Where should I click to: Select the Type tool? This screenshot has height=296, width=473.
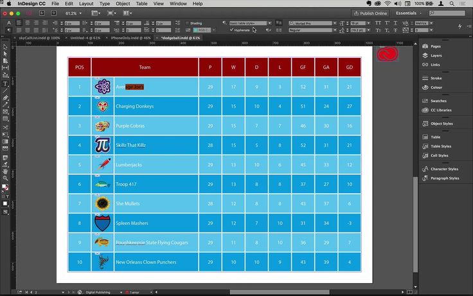tap(5, 84)
